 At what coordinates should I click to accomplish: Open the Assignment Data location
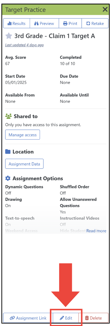click(24, 164)
